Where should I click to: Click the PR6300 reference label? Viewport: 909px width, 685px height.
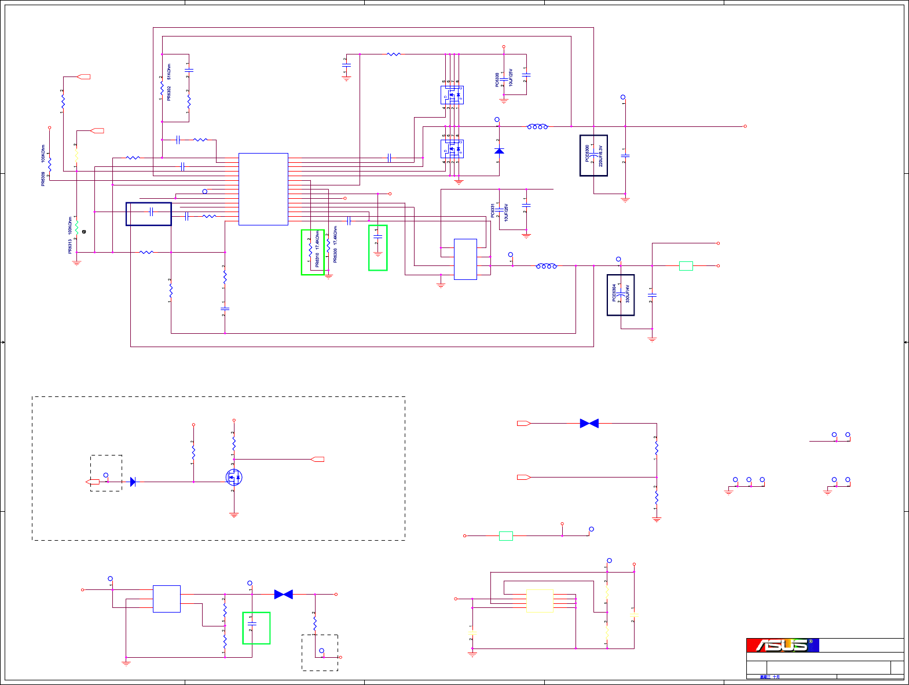tap(335, 256)
